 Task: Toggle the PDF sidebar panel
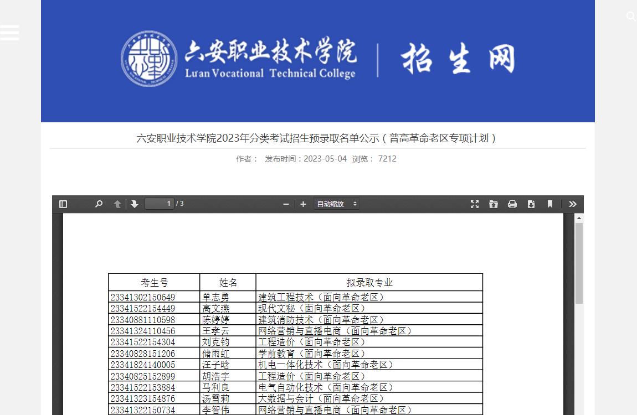click(x=63, y=204)
